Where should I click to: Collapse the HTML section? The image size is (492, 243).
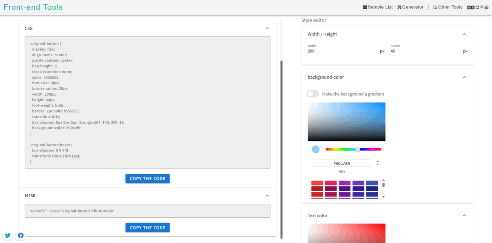tap(267, 196)
